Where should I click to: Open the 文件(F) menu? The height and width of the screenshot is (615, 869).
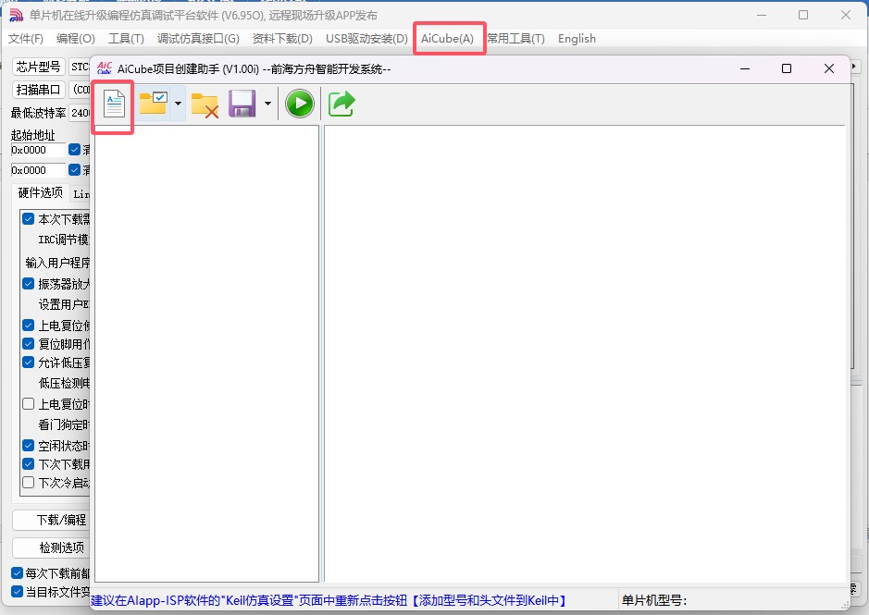[x=26, y=39]
